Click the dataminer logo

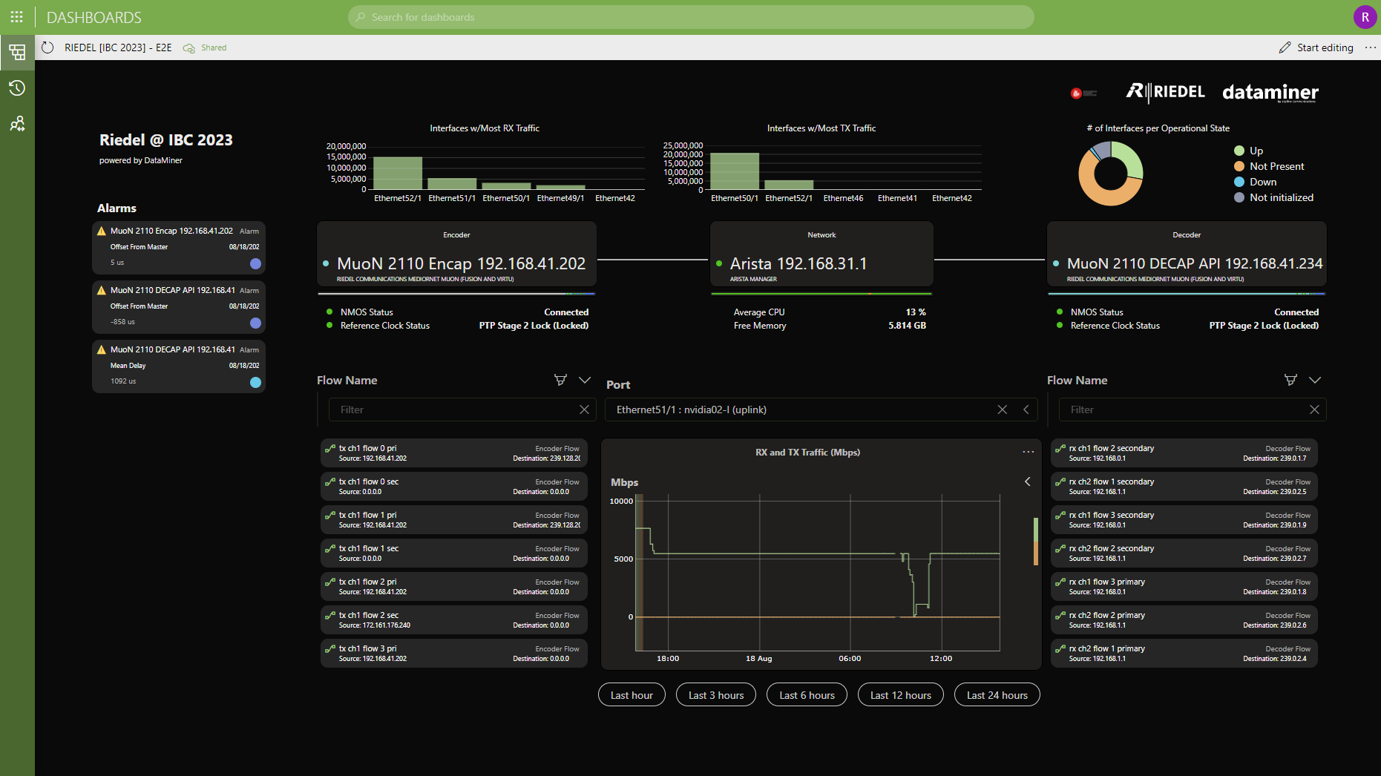click(1270, 92)
